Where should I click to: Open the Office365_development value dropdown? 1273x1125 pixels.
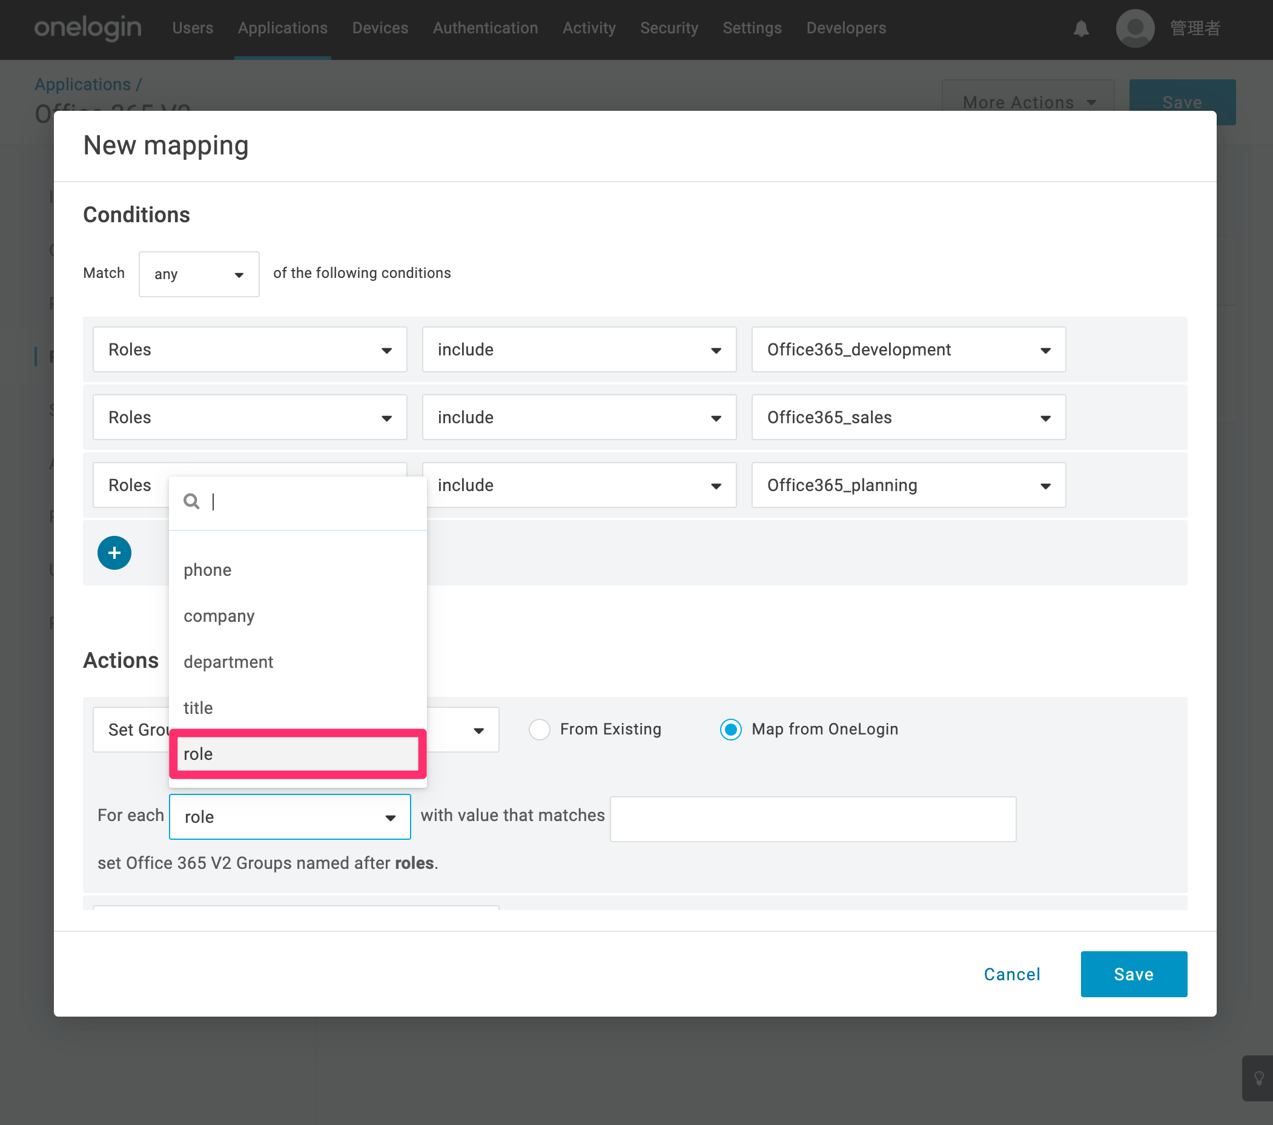(x=908, y=349)
